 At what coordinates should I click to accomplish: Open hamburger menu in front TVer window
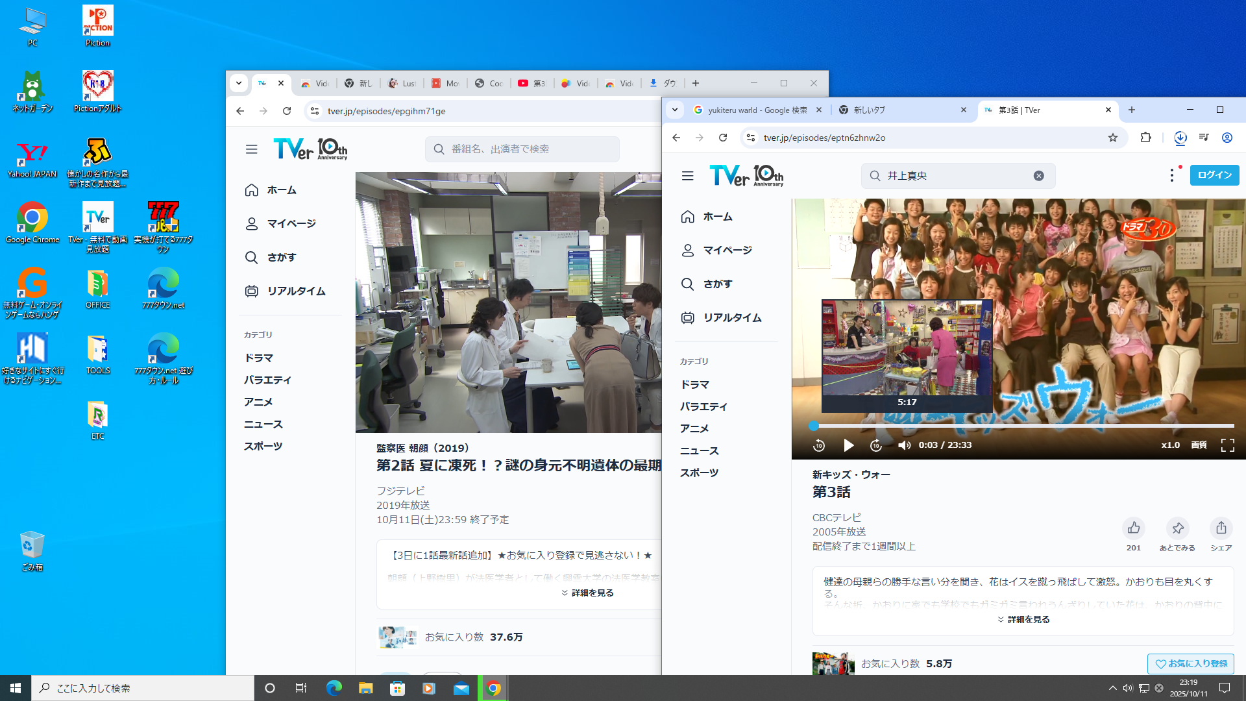(687, 176)
